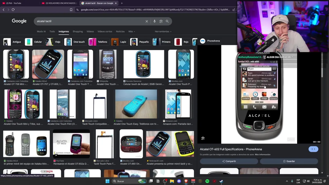
Task: Click the browser address bar URL
Action: click(x=155, y=10)
